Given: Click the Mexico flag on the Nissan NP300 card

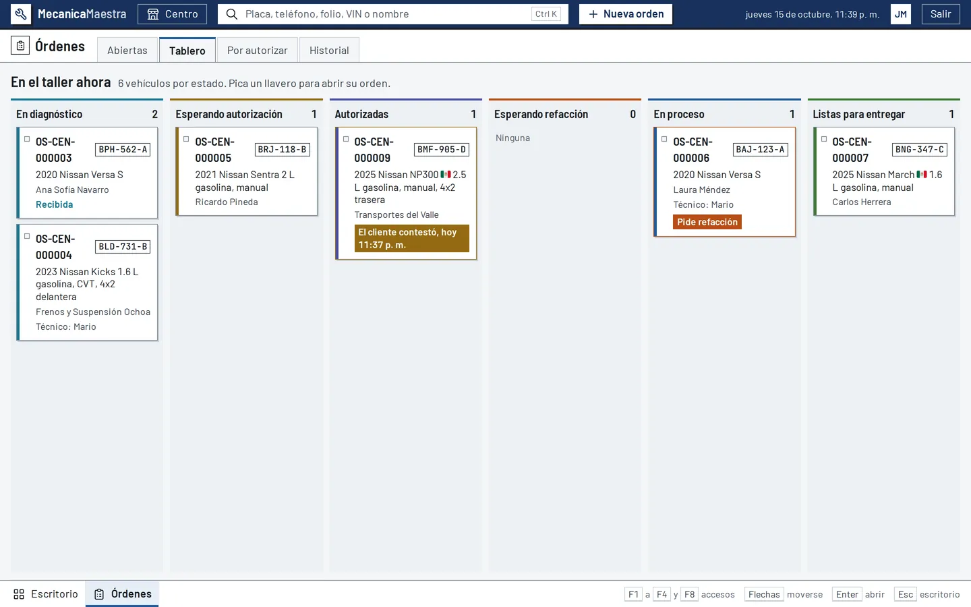Looking at the screenshot, I should (446, 175).
